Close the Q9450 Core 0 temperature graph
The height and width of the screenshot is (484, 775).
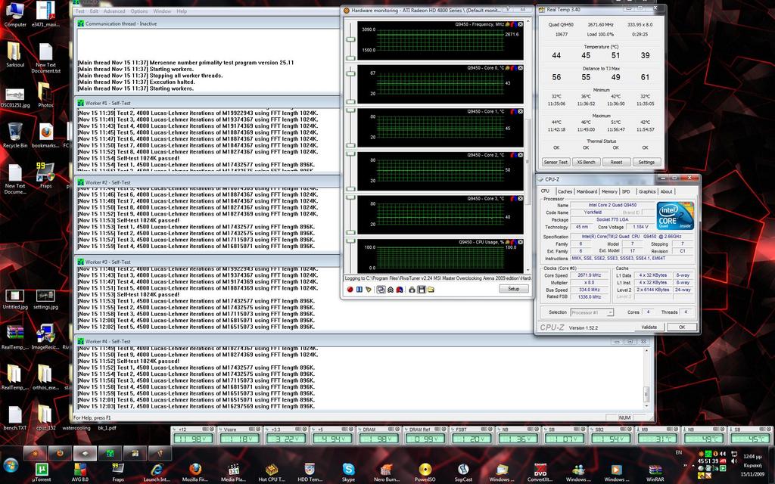(x=521, y=68)
